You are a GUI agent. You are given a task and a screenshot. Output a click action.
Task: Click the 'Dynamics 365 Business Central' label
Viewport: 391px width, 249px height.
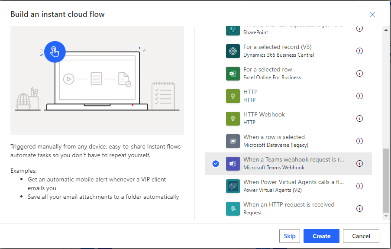point(278,55)
